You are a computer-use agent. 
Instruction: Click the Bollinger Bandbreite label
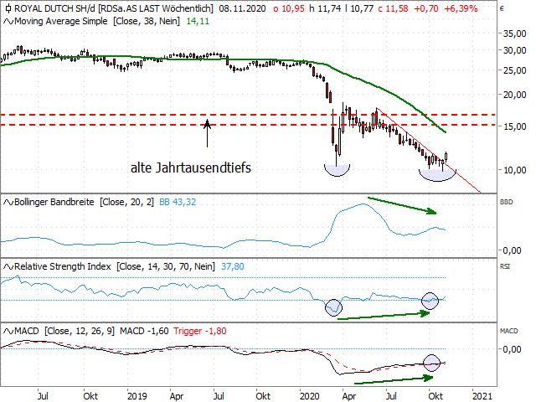pos(54,202)
